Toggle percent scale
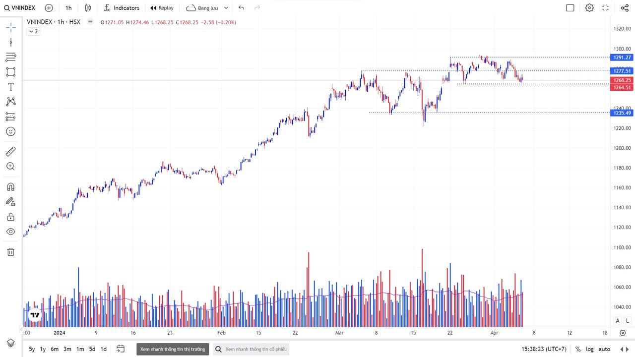Image resolution: width=635 pixels, height=357 pixels. pyautogui.click(x=578, y=349)
